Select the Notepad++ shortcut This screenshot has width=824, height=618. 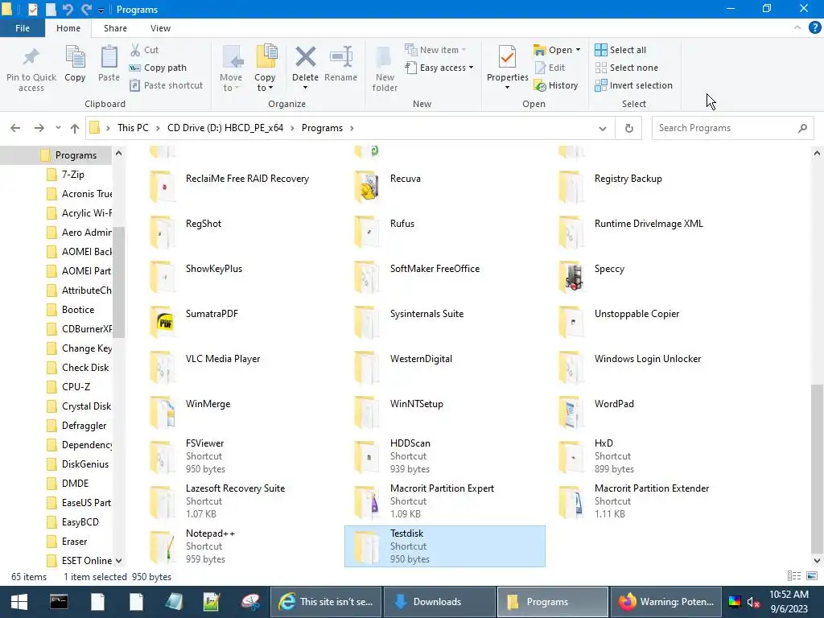click(x=240, y=546)
